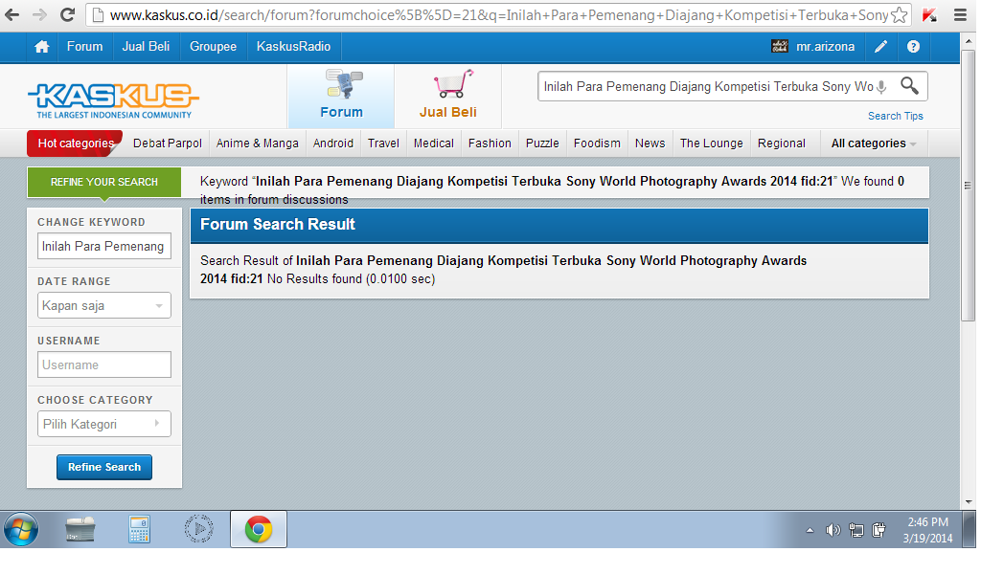Open the Fashion category
The width and height of the screenshot is (981, 574).
click(490, 143)
